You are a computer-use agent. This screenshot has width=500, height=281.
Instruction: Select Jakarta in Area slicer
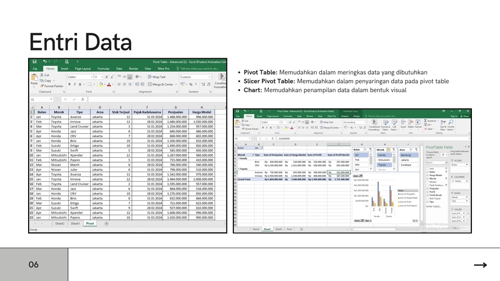point(409,160)
